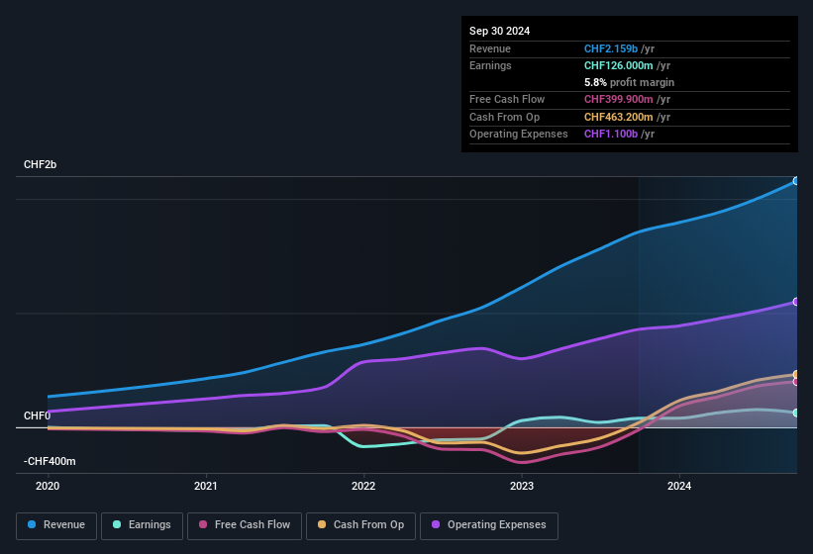Screen dimensions: 813x554
Task: Click the CHF463.200m cash from op value
Action: [x=619, y=117]
